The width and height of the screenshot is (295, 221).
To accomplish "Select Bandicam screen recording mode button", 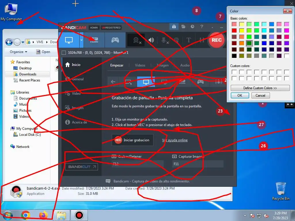I will coord(69,40).
